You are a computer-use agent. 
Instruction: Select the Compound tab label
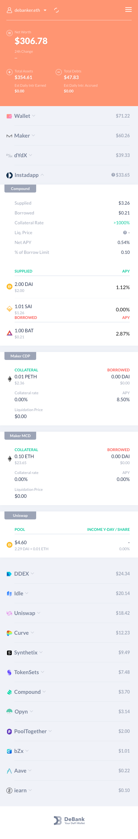(20, 189)
